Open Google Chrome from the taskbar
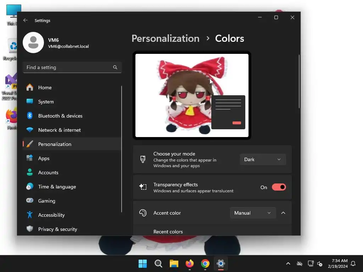The image size is (363, 272). pyautogui.click(x=205, y=263)
